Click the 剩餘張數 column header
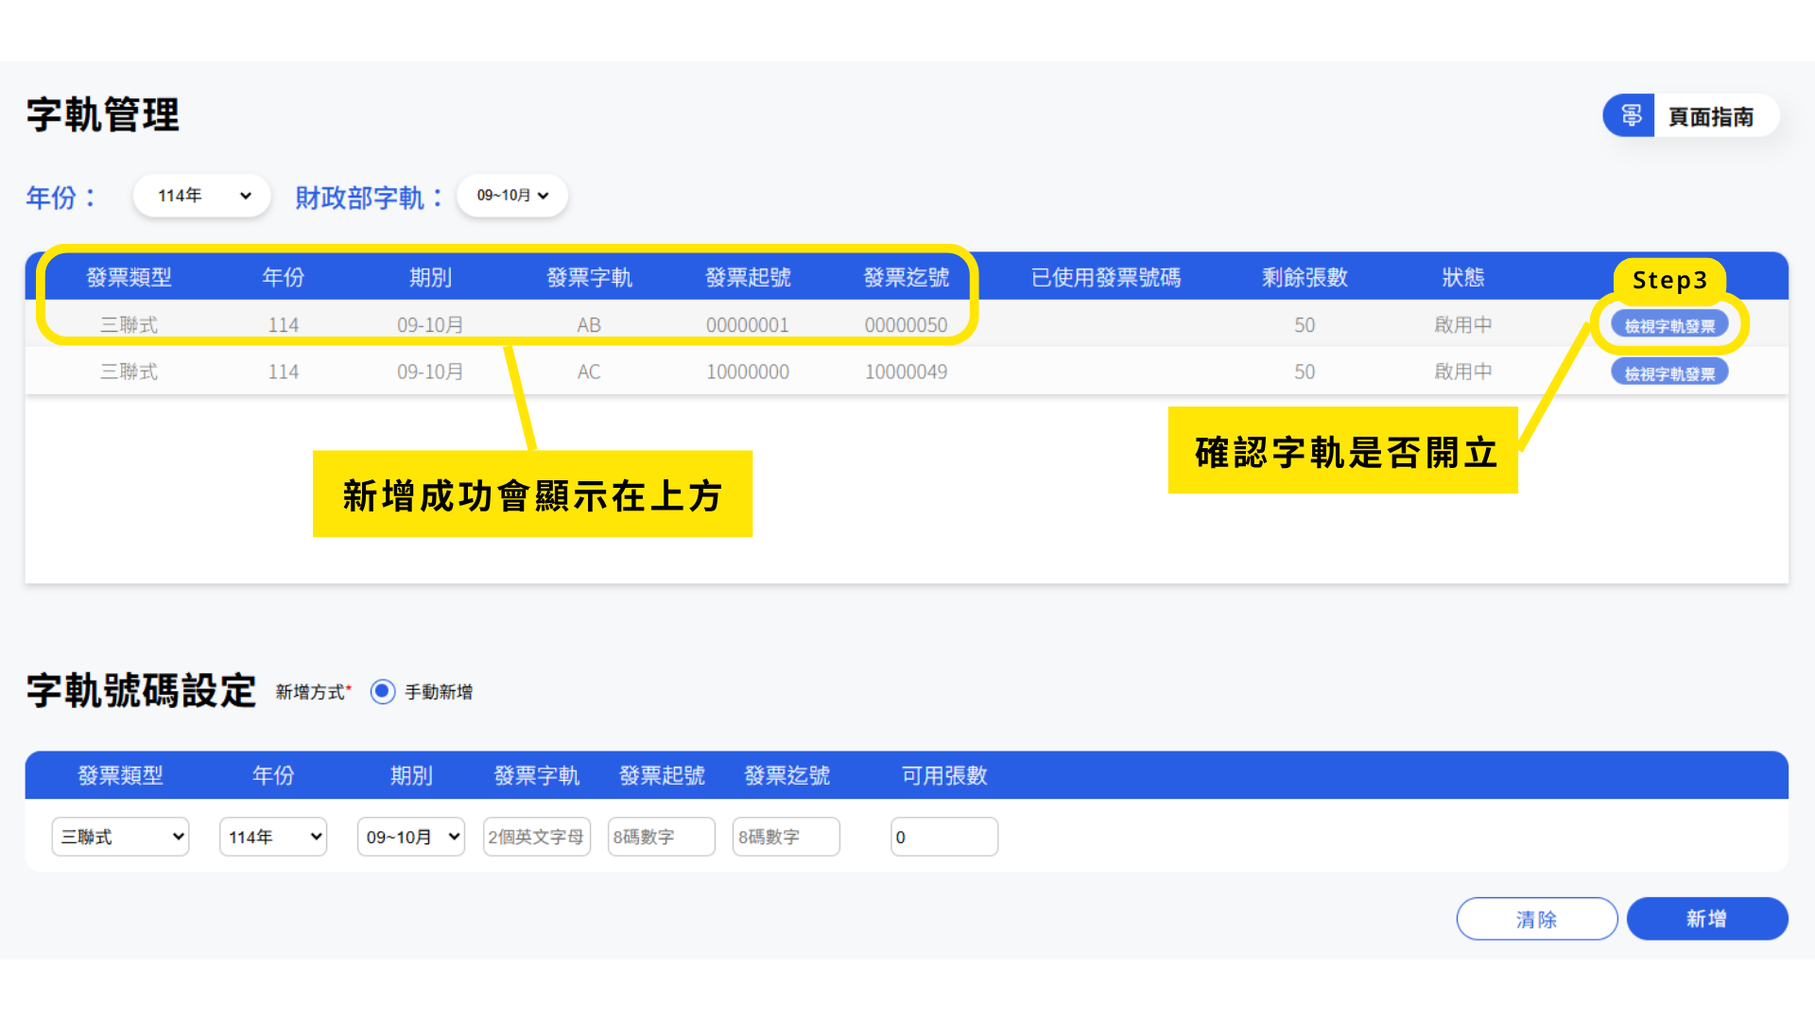 (1305, 277)
